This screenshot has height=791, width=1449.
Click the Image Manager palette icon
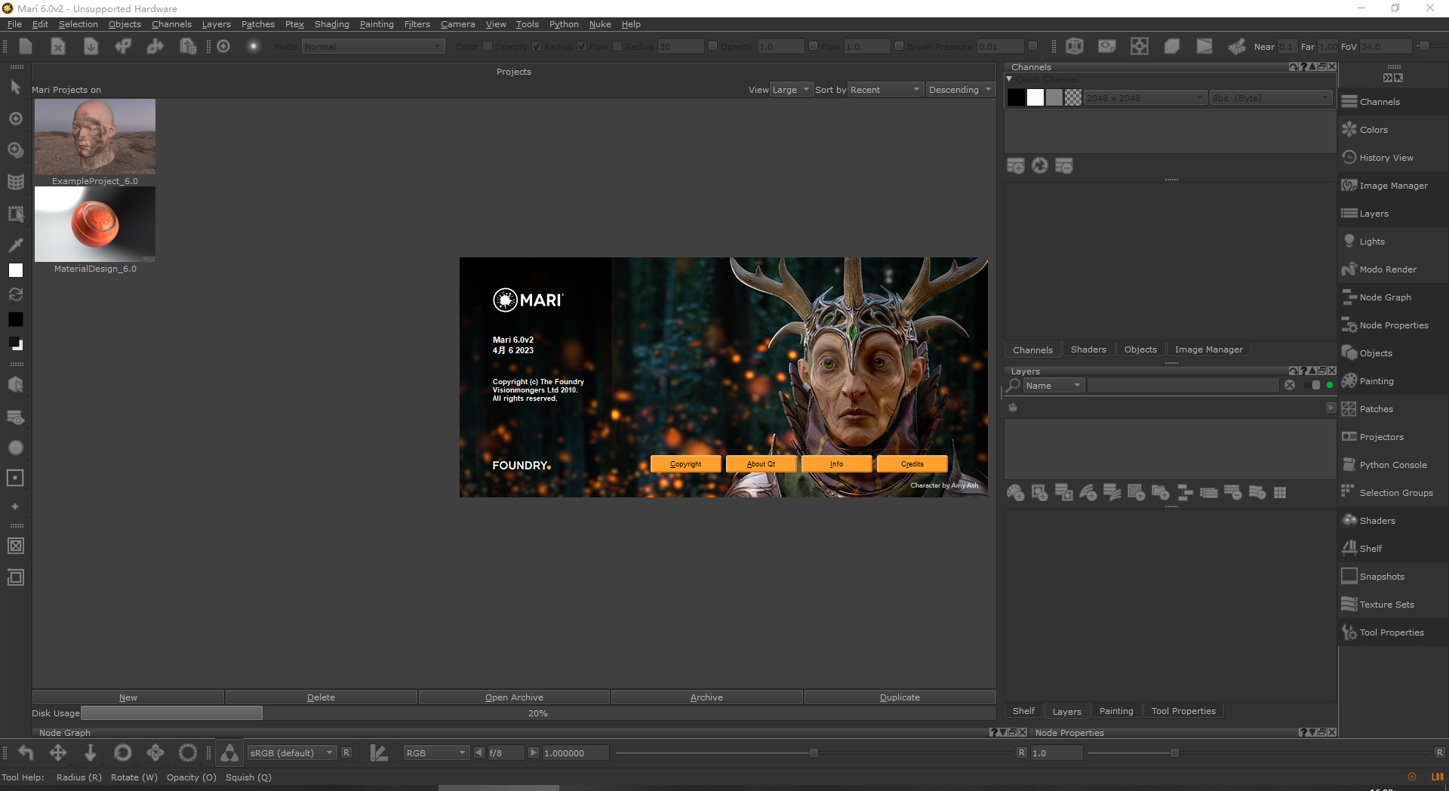[1349, 186]
